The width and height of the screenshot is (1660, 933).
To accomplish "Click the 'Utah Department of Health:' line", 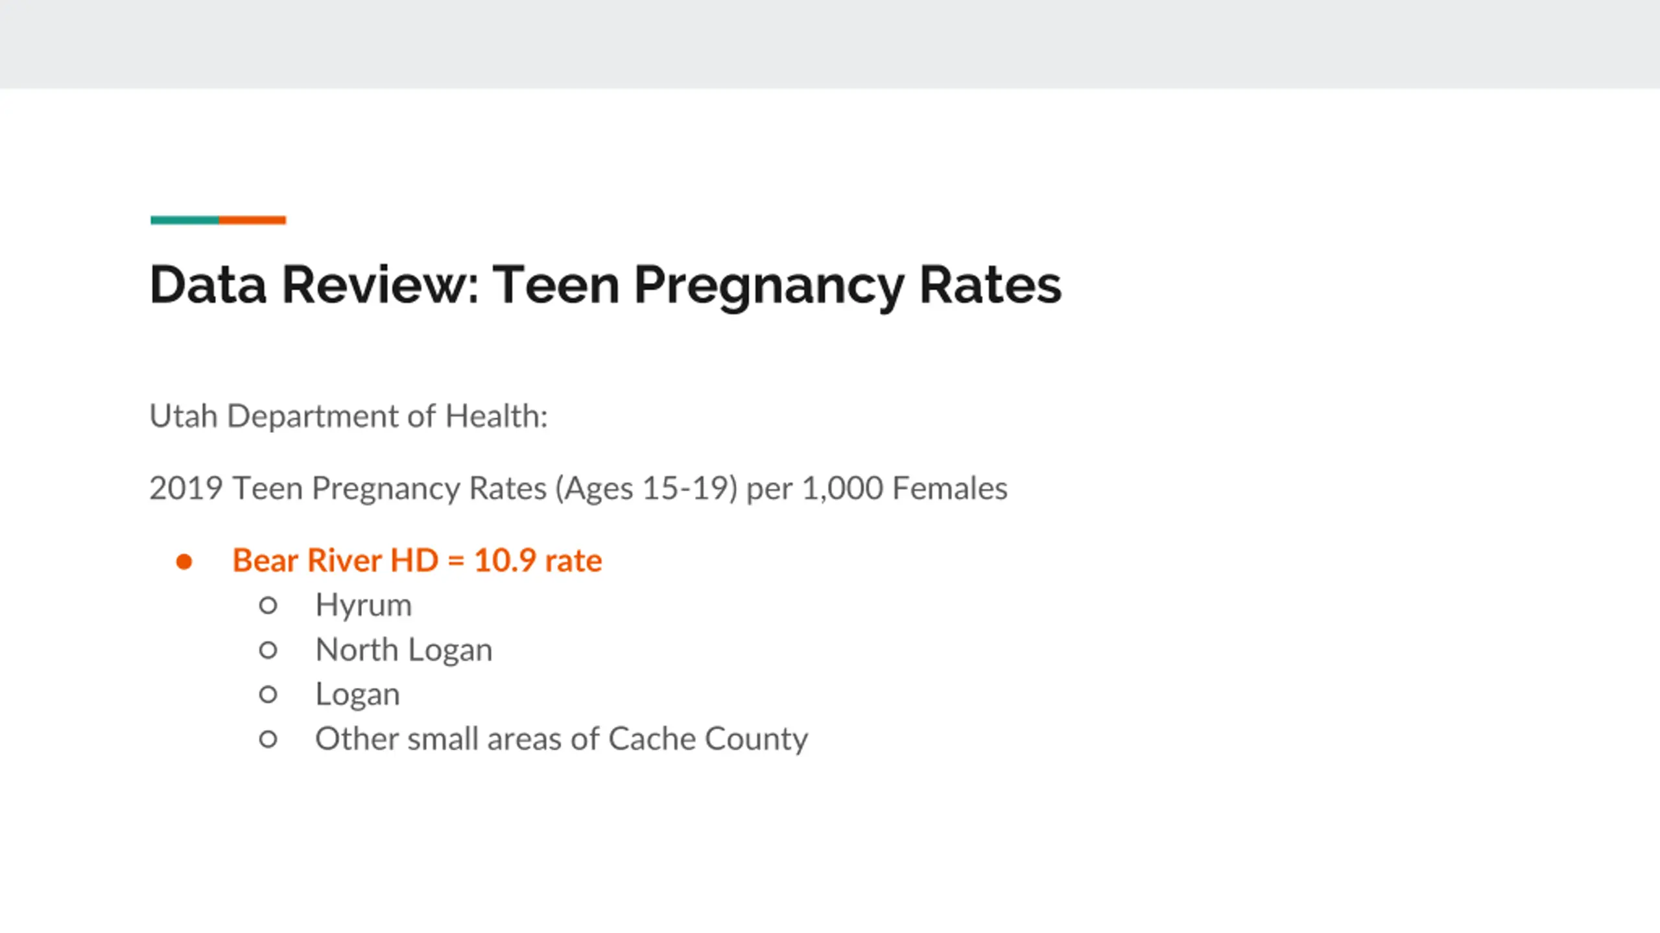I will [x=349, y=416].
